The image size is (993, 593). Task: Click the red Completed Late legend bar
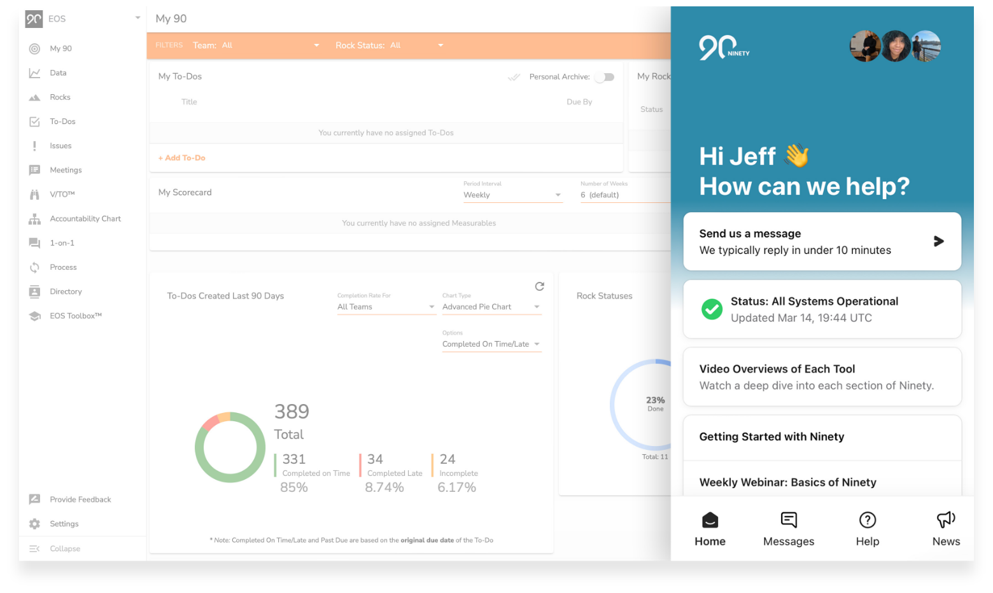360,465
